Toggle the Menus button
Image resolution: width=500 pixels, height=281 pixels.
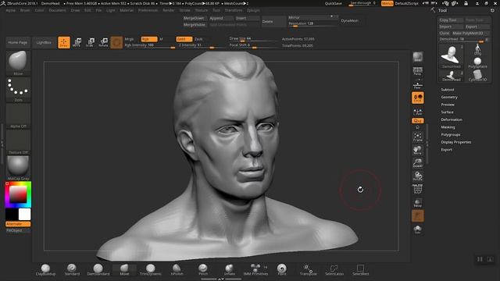point(387,3)
